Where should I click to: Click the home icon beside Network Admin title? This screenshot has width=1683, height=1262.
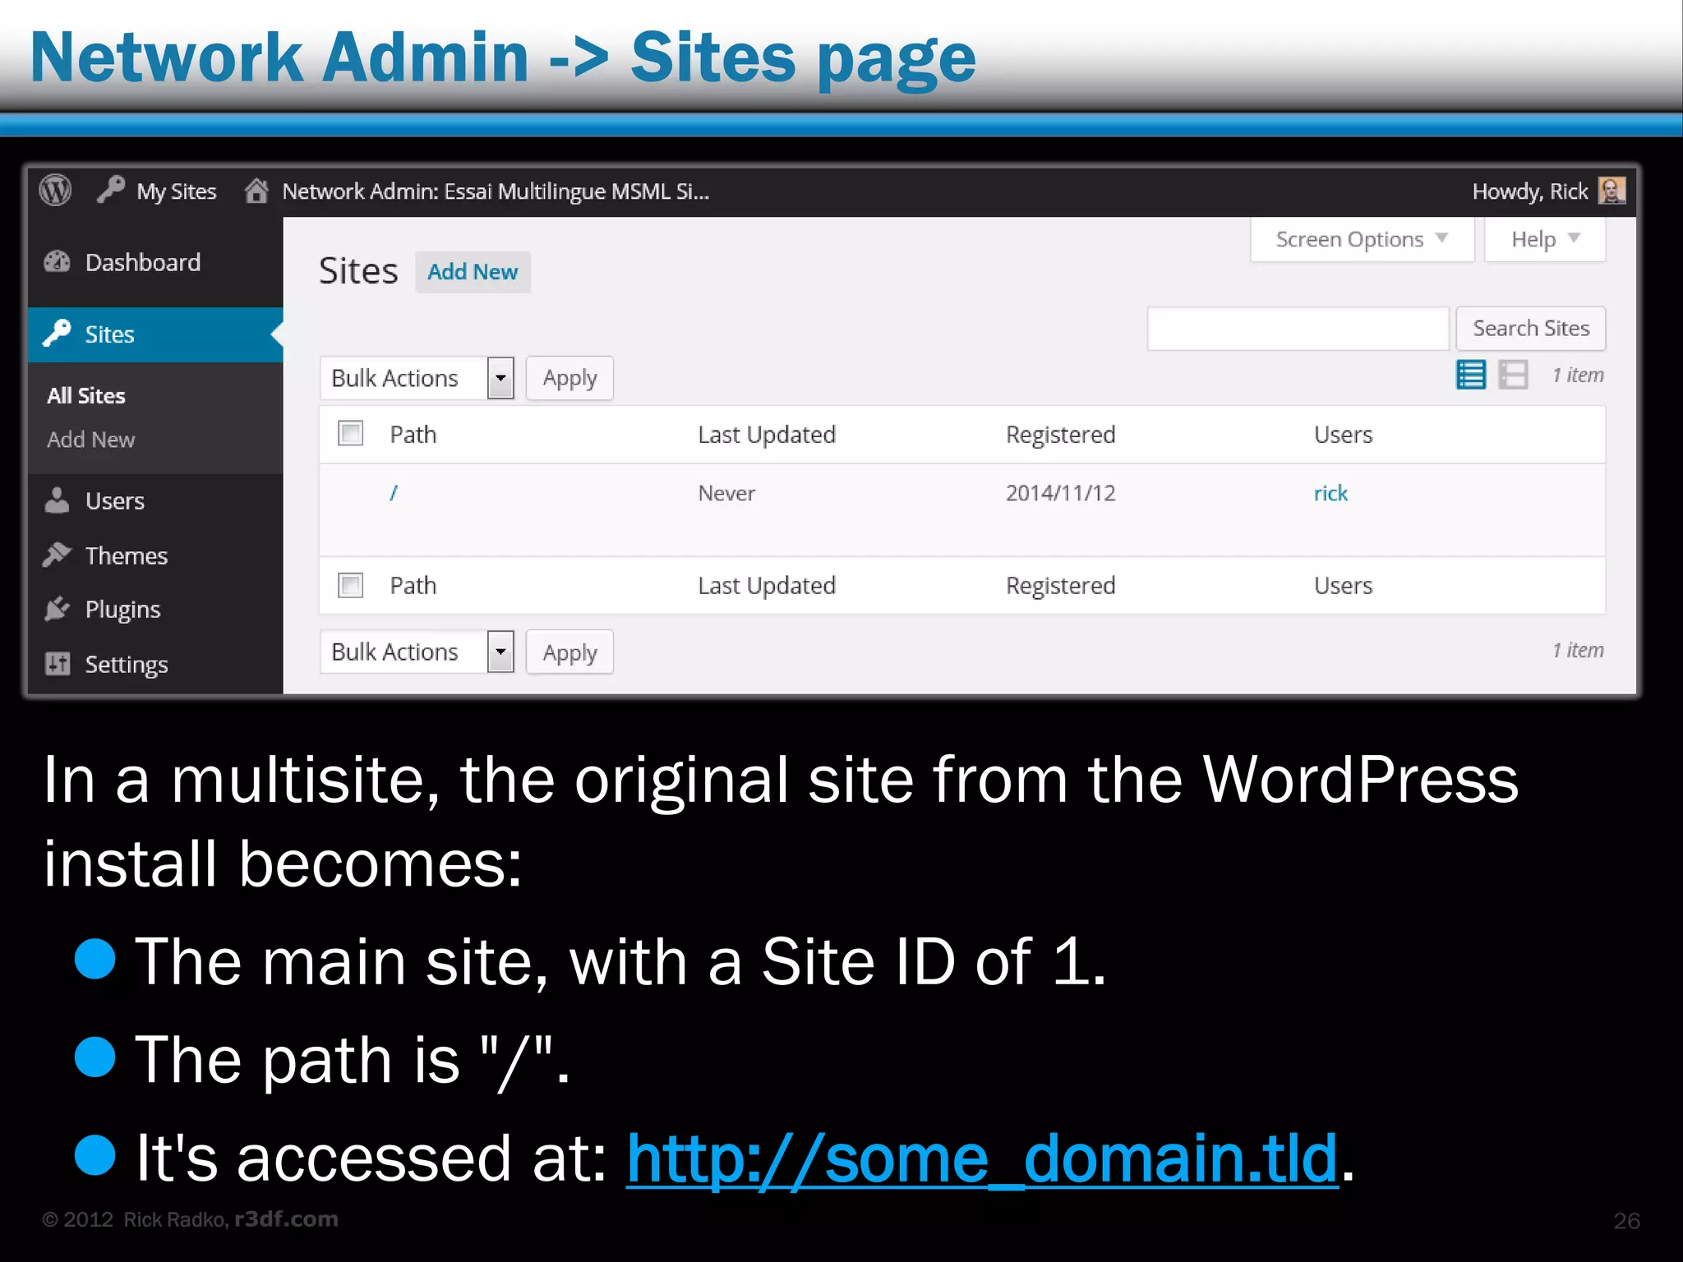(x=256, y=191)
